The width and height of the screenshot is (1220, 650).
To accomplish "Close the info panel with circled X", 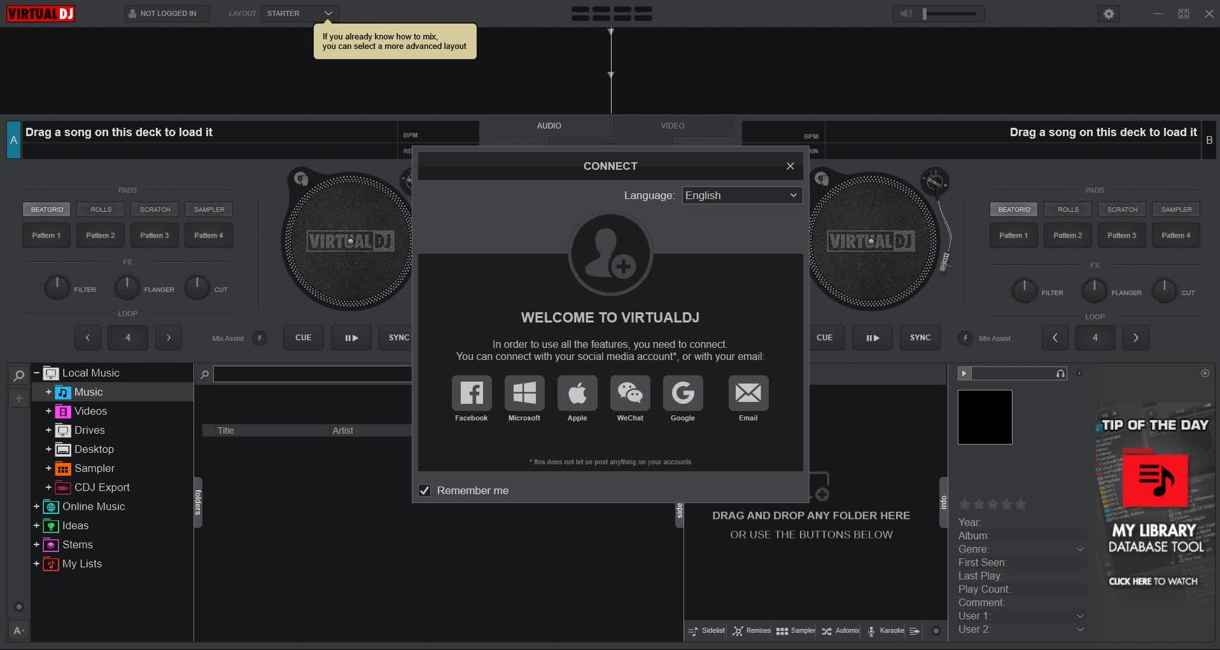I will (1205, 373).
